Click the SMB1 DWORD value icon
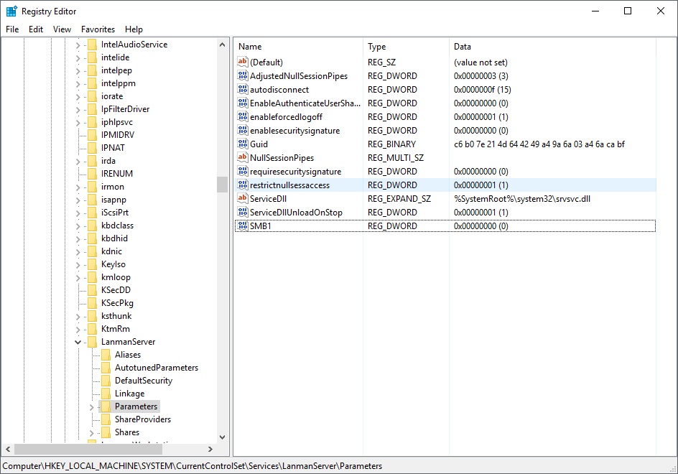Viewport: 678px width, 474px height. [x=242, y=226]
